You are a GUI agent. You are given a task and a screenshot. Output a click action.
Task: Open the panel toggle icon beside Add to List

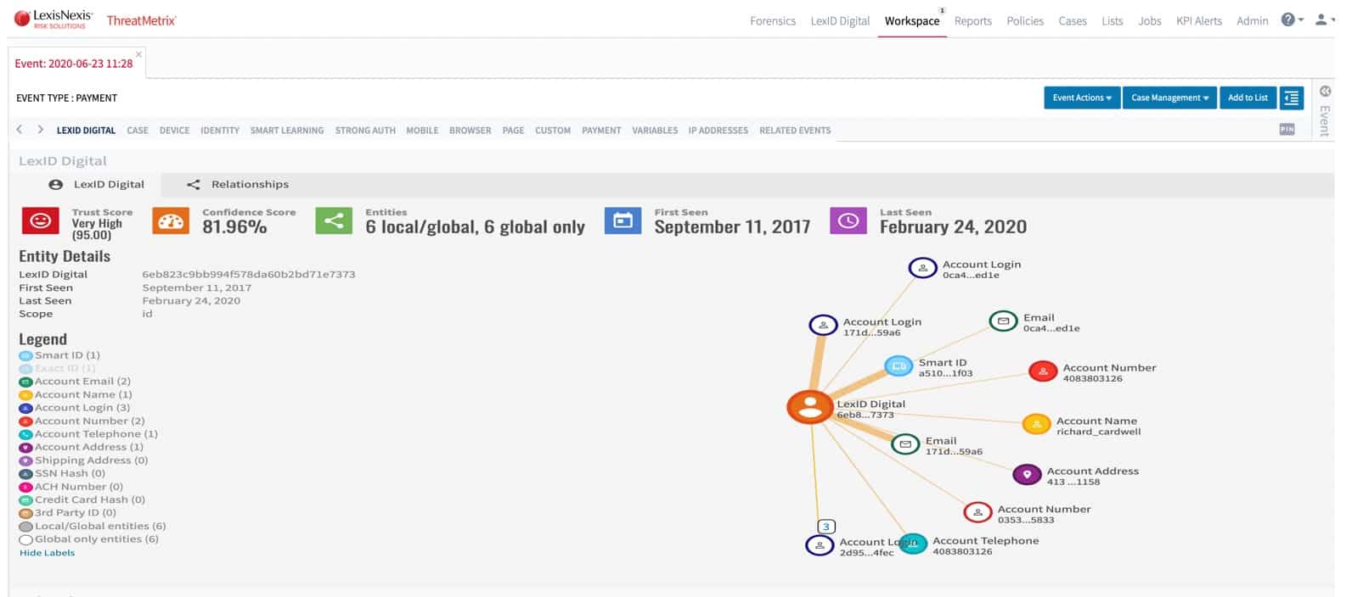(x=1292, y=98)
